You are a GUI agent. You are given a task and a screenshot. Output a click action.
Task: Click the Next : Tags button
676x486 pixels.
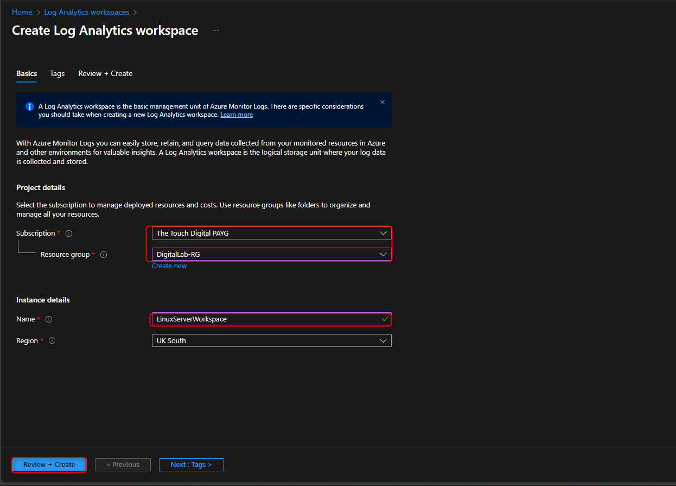point(191,465)
